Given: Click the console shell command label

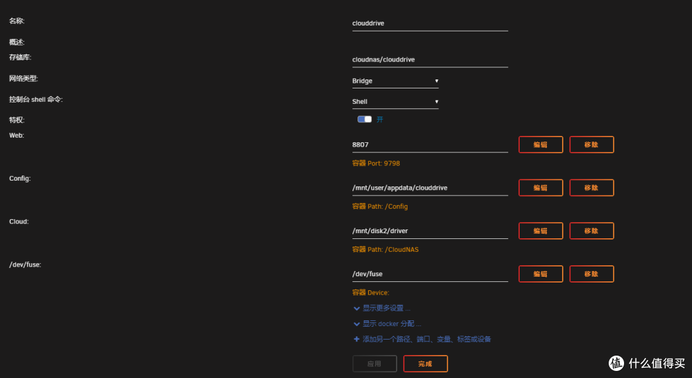Looking at the screenshot, I should 36,100.
